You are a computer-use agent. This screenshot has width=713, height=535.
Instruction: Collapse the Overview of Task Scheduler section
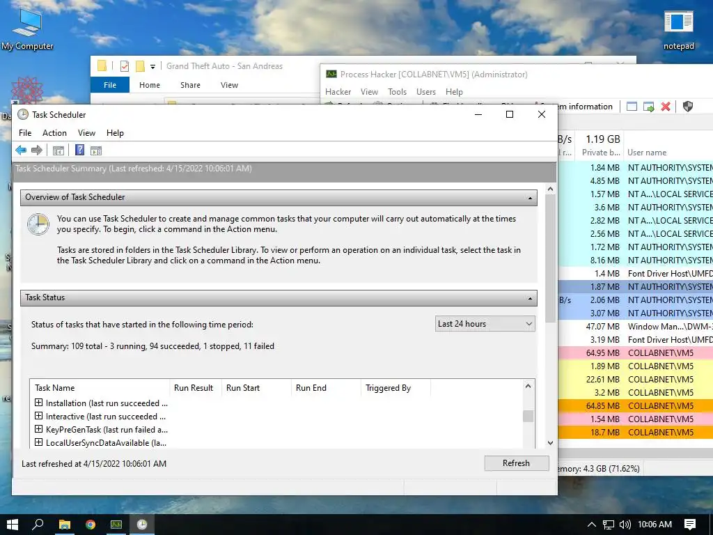point(530,198)
